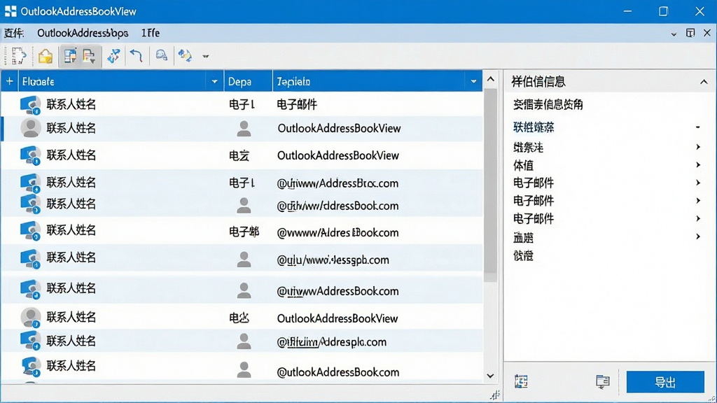Select the @tlfulim/Addresplc.com address
The height and width of the screenshot is (403, 717).
point(331,341)
